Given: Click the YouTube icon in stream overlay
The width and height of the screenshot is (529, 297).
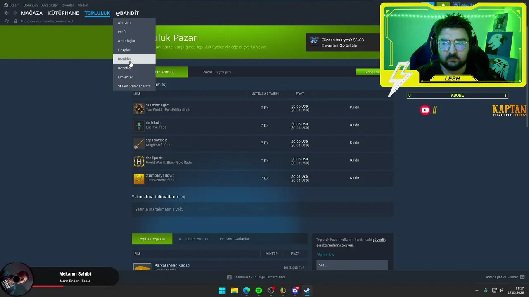Looking at the screenshot, I should (x=425, y=110).
